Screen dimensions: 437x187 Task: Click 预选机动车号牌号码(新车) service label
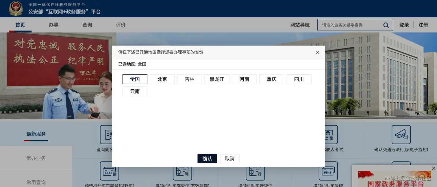tap(109, 185)
